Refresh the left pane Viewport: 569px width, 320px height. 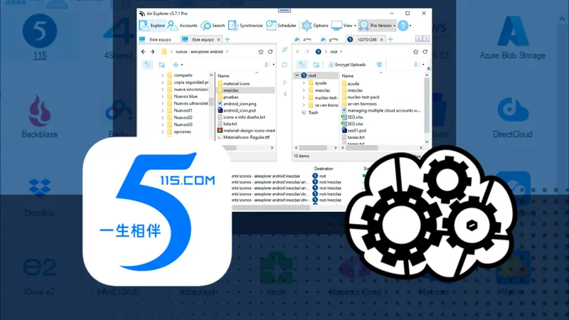coord(270,52)
